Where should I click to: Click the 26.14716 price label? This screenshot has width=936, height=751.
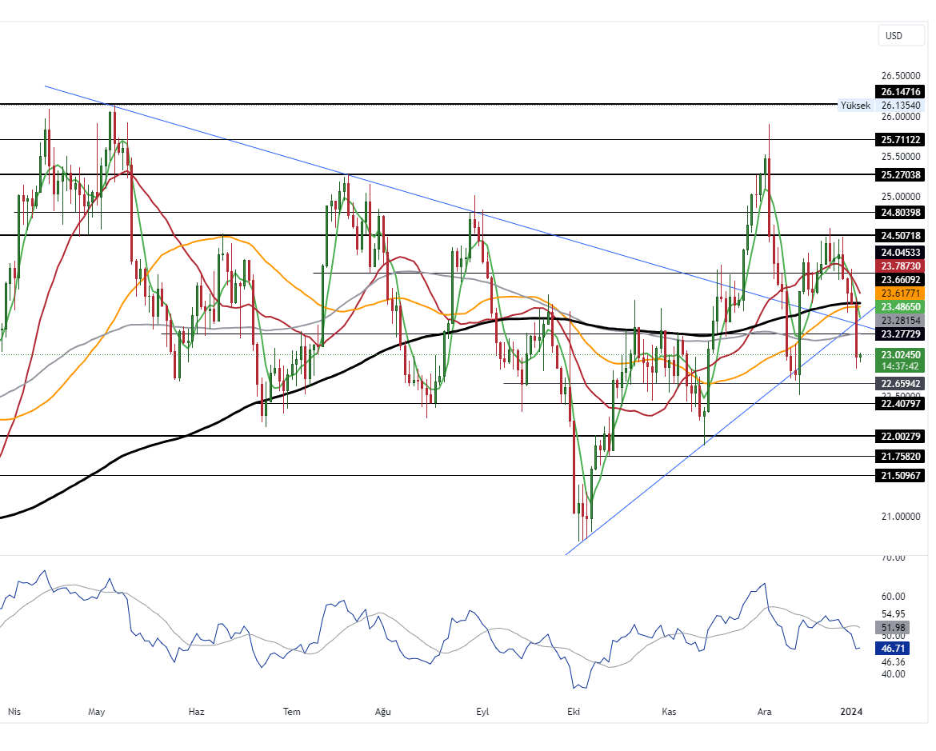pos(901,92)
